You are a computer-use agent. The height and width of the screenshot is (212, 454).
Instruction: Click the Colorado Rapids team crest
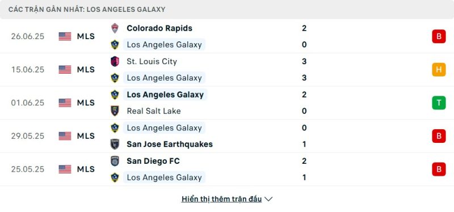[x=115, y=28]
